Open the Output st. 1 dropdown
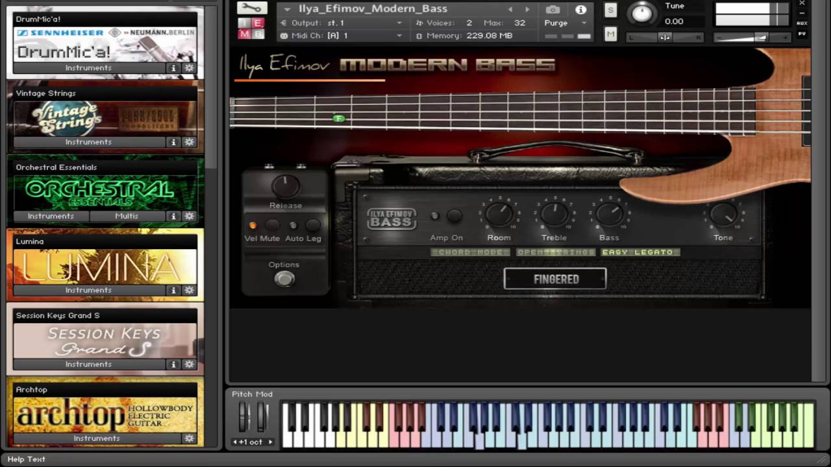This screenshot has height=467, width=831. click(341, 23)
